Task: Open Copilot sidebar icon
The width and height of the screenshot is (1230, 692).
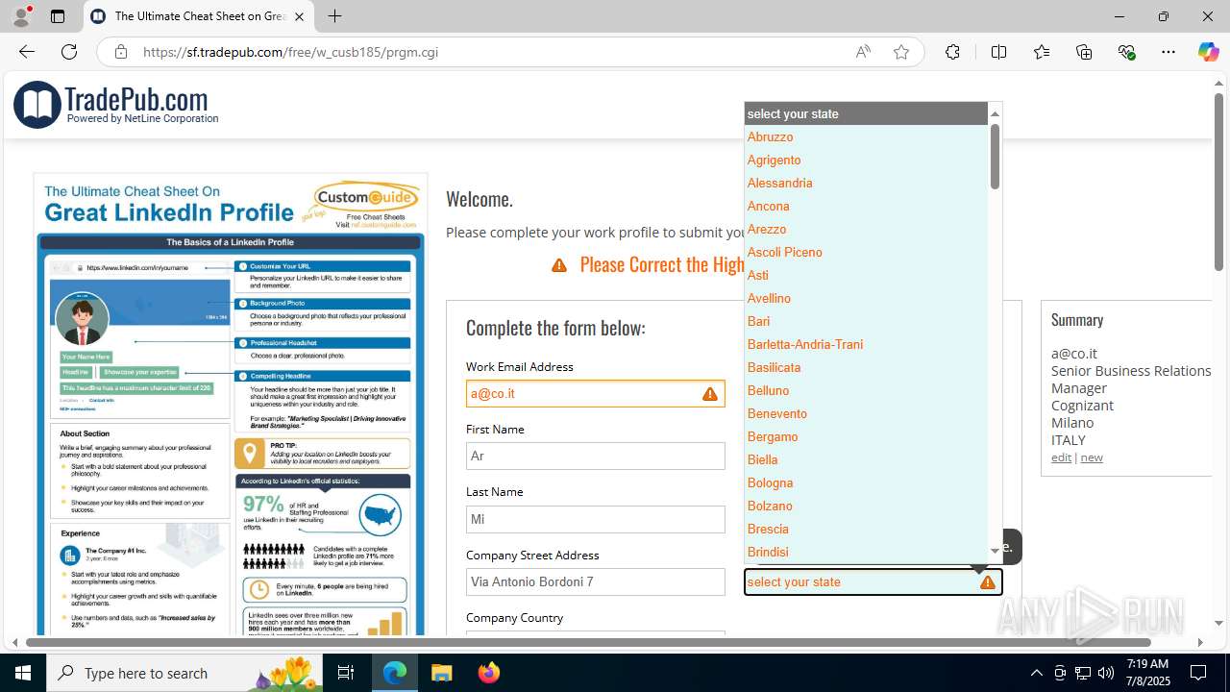Action: 1208,52
